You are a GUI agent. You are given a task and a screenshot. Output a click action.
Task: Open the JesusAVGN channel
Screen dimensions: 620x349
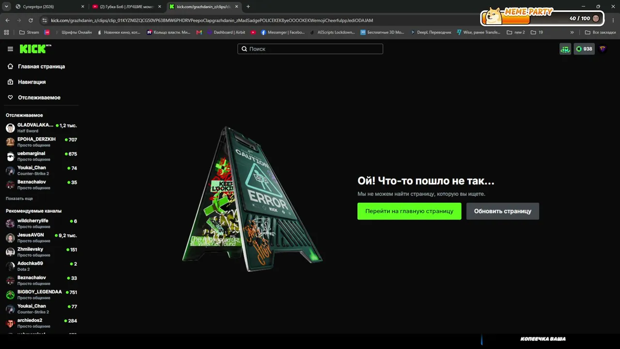[41, 238]
